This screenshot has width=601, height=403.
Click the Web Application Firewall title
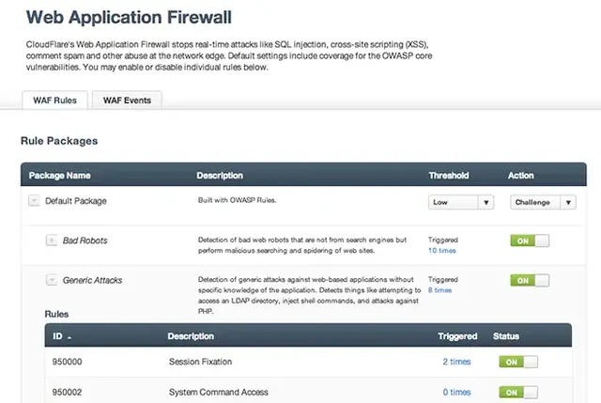pos(129,18)
